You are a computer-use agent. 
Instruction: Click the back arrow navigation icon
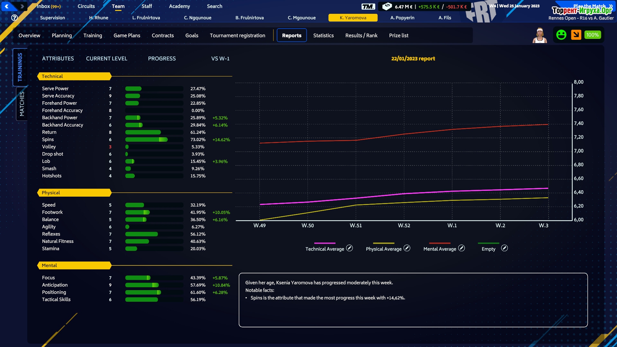point(7,6)
